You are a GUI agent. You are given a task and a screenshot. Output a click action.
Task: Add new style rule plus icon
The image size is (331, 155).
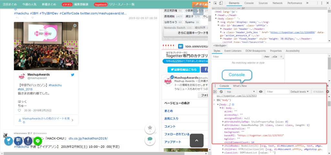point(281,57)
